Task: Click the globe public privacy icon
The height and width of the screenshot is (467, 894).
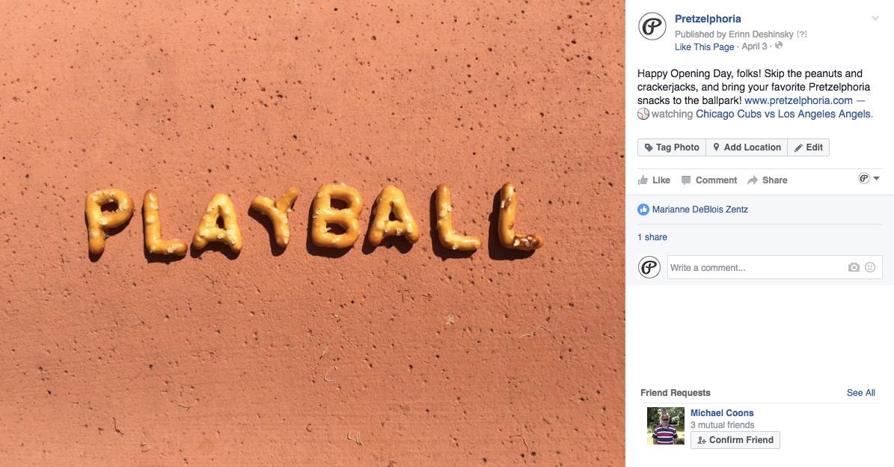Action: click(x=779, y=46)
